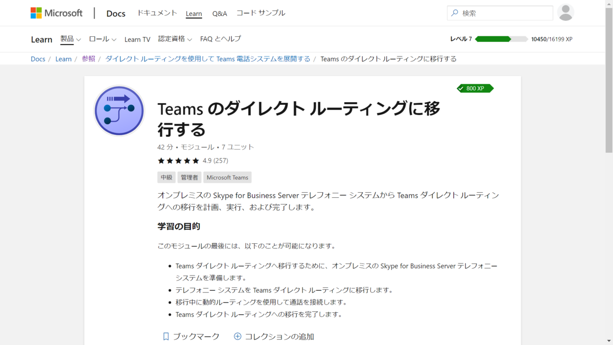Click the bullet 移行中に動的ルーティングを使用して通話を接続します
The image size is (613, 345).
click(262, 302)
